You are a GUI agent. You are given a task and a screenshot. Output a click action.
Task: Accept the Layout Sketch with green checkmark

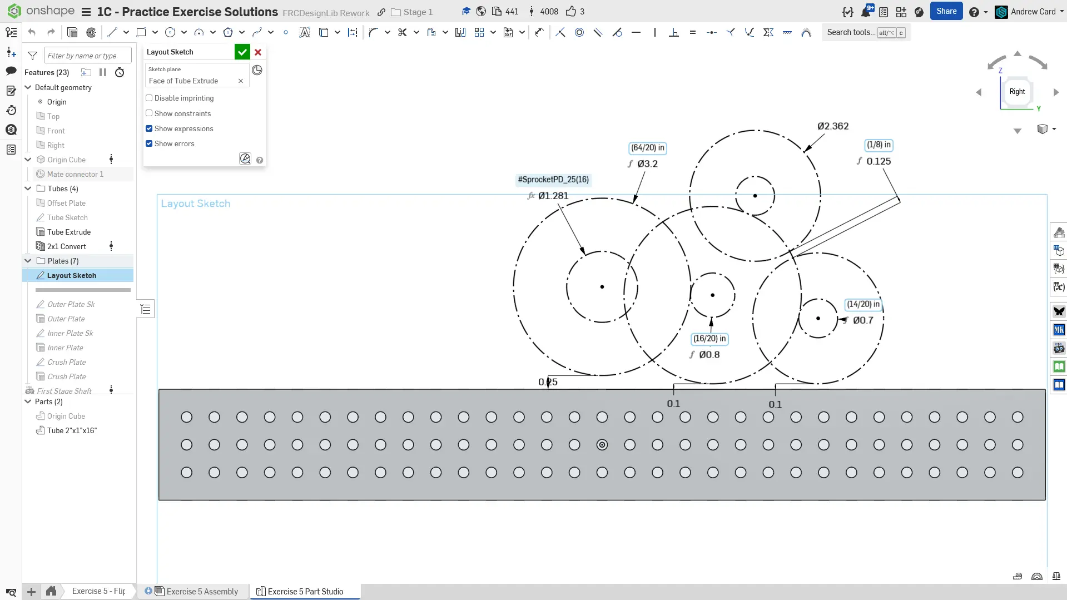tap(242, 52)
